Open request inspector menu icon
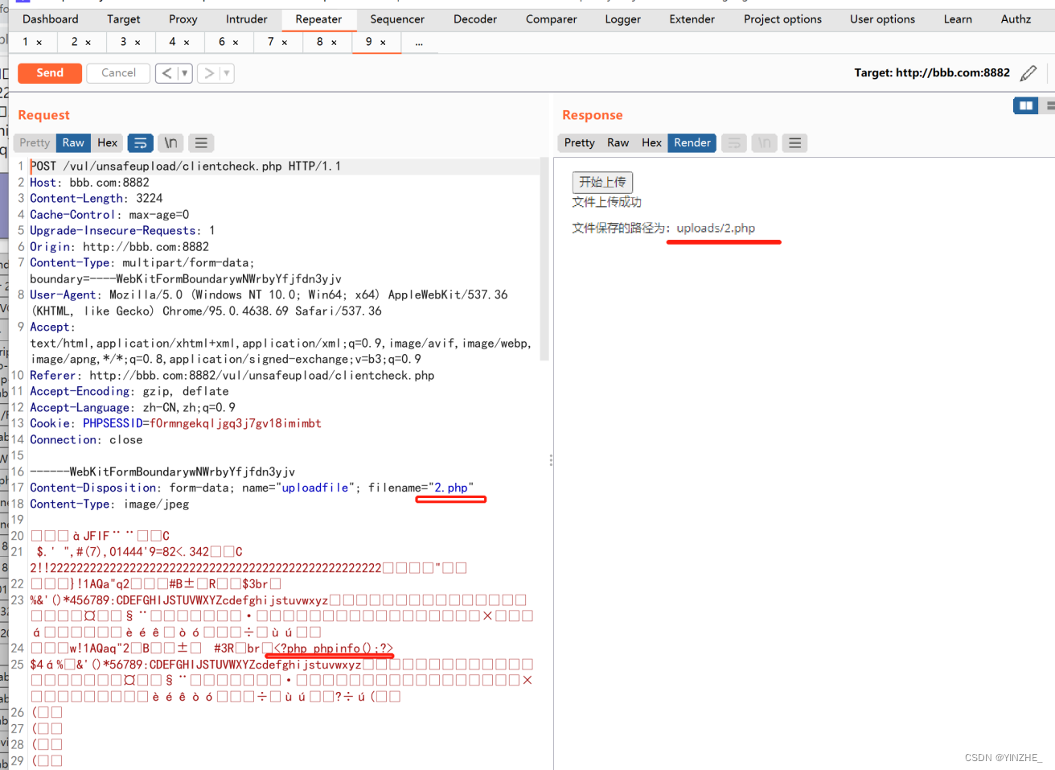 201,143
